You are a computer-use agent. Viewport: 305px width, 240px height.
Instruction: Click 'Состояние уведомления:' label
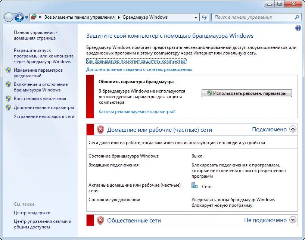pos(114,200)
